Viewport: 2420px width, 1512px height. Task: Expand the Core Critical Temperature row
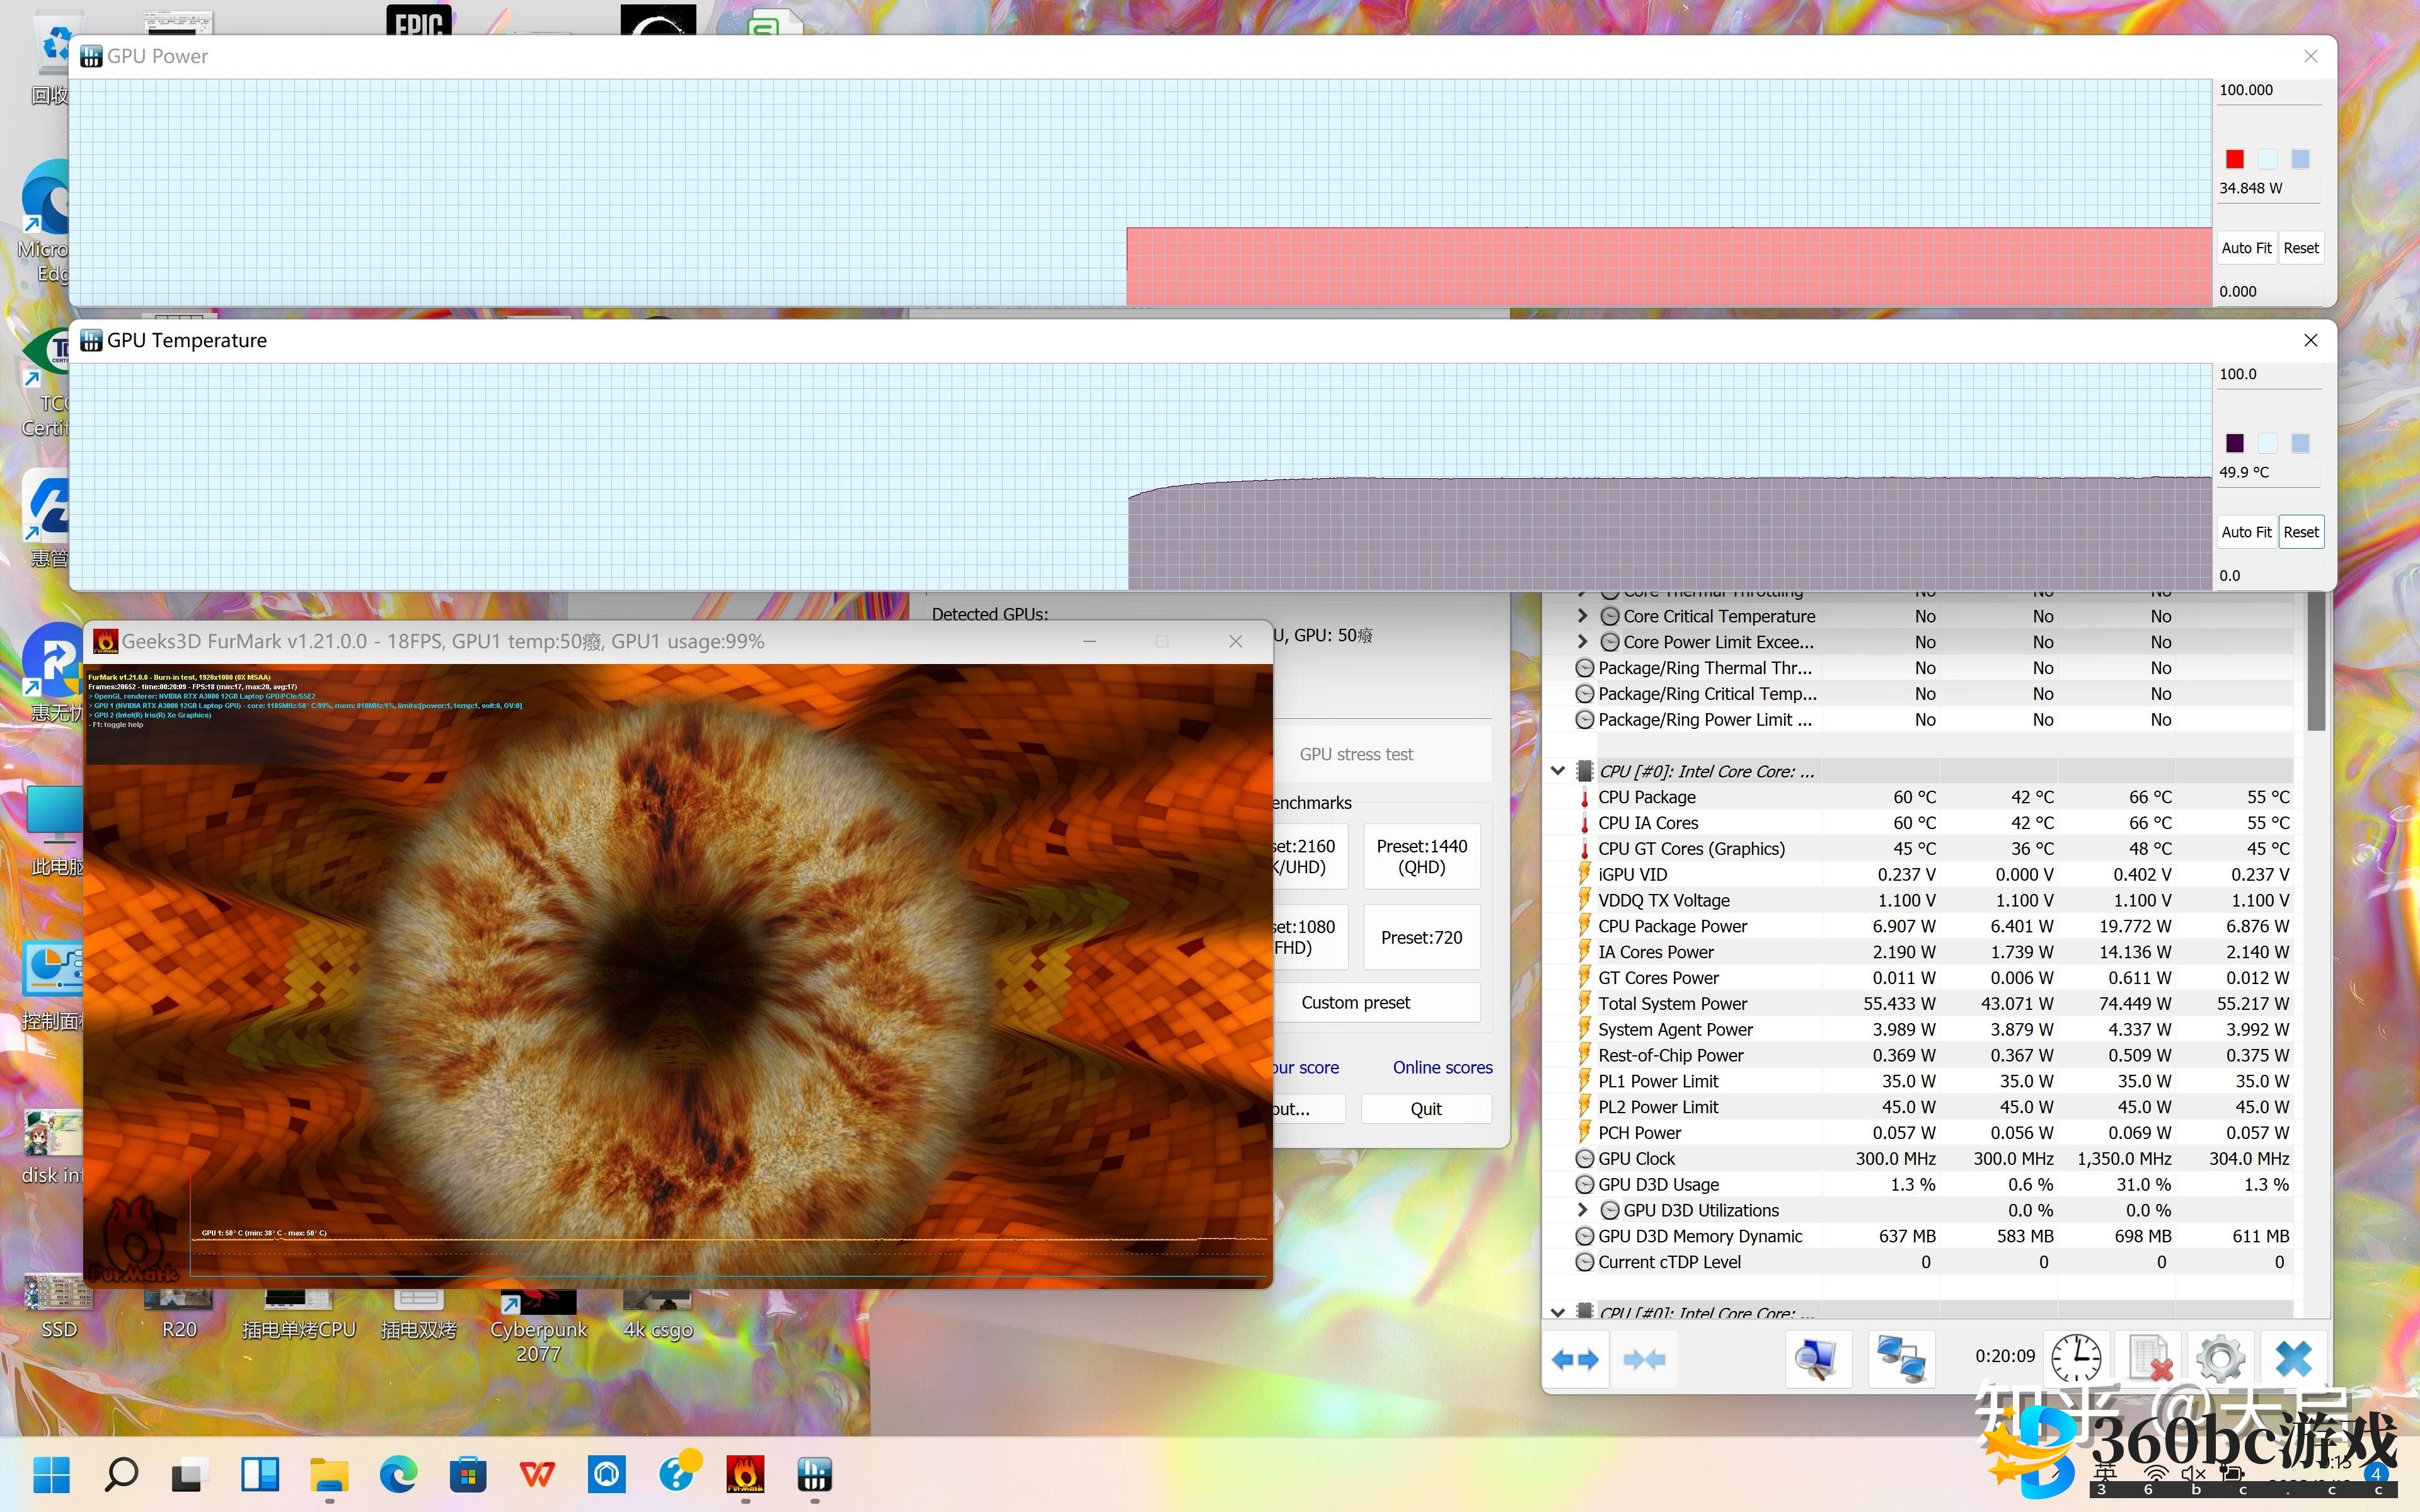pyautogui.click(x=1582, y=616)
